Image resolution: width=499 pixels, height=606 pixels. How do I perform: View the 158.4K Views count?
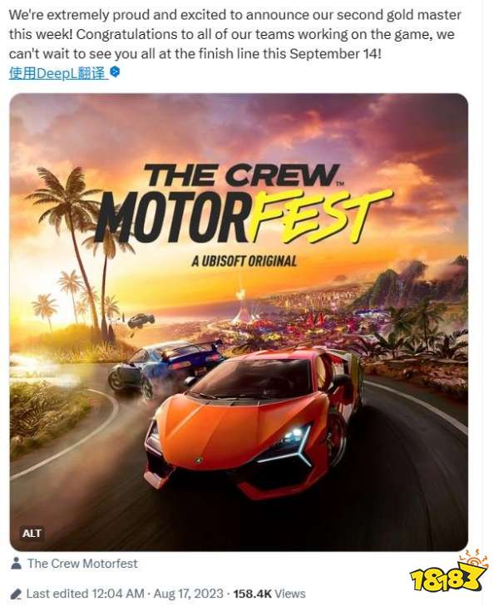pos(269,594)
